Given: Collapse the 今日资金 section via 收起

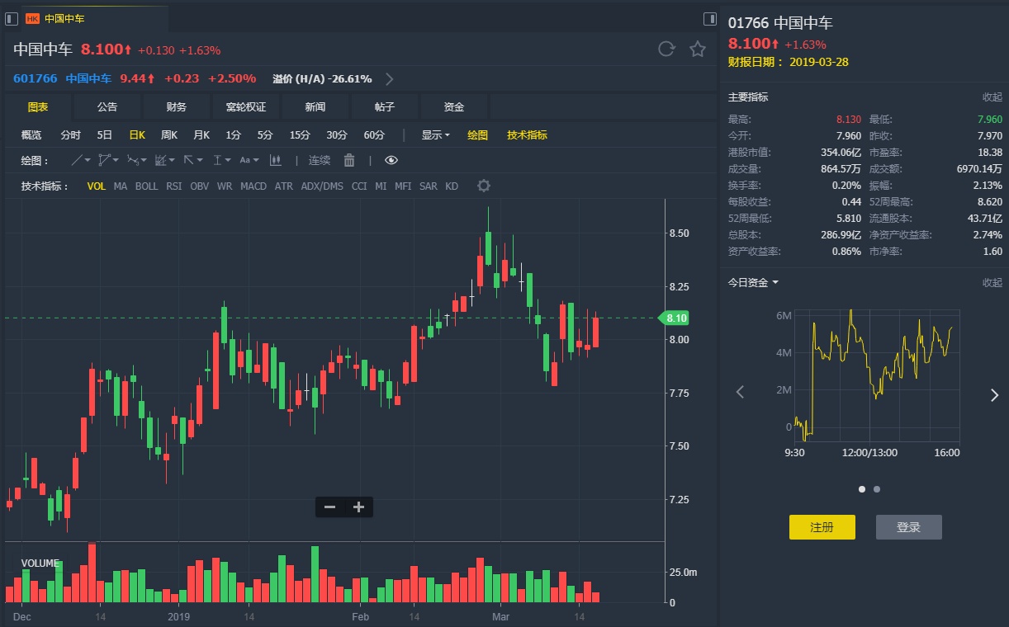Looking at the screenshot, I should [x=992, y=283].
